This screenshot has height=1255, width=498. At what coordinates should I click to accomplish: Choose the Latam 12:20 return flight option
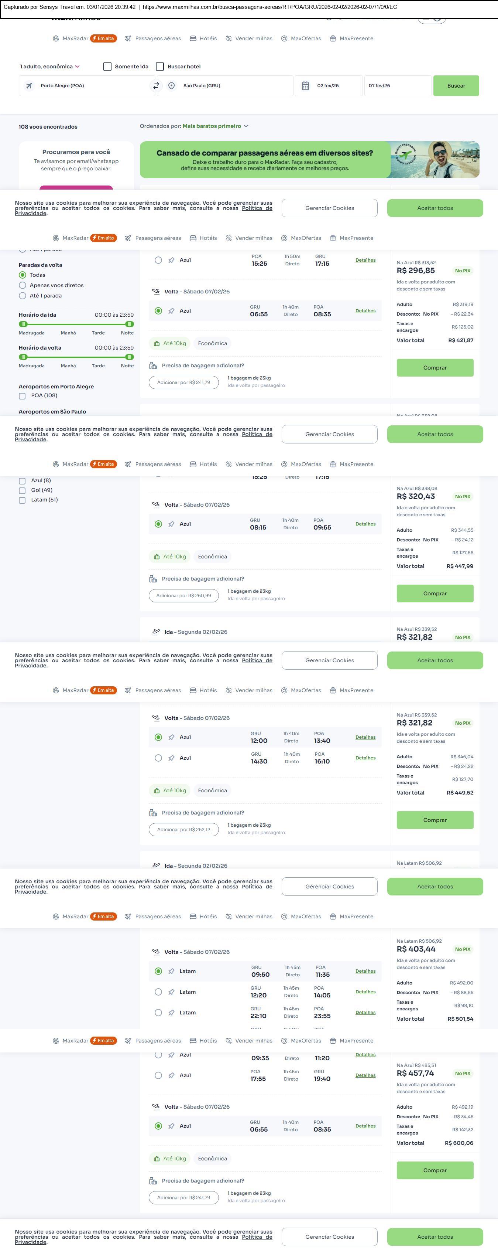pyautogui.click(x=158, y=992)
